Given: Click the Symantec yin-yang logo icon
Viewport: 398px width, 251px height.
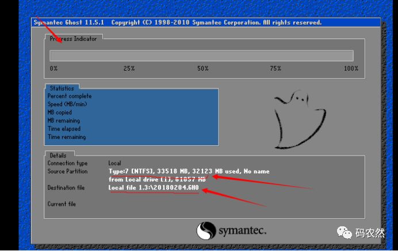Looking at the screenshot, I should click(x=206, y=230).
